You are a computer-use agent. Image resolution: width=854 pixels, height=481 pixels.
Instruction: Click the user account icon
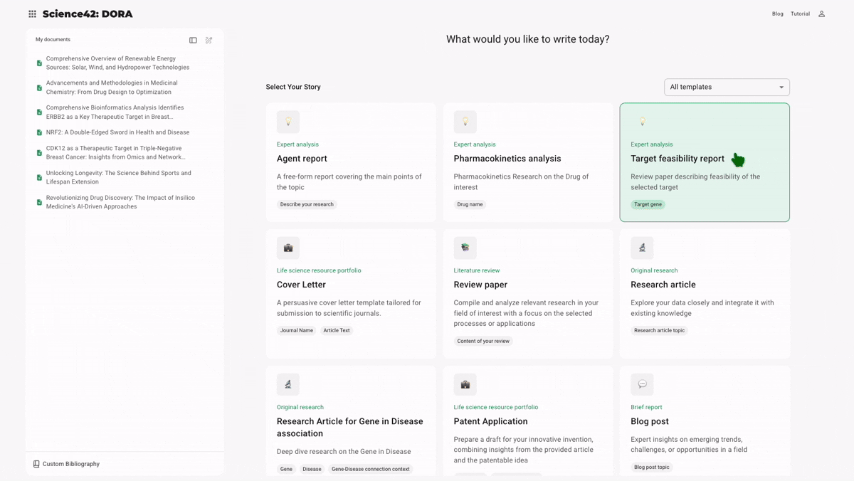[x=821, y=14]
